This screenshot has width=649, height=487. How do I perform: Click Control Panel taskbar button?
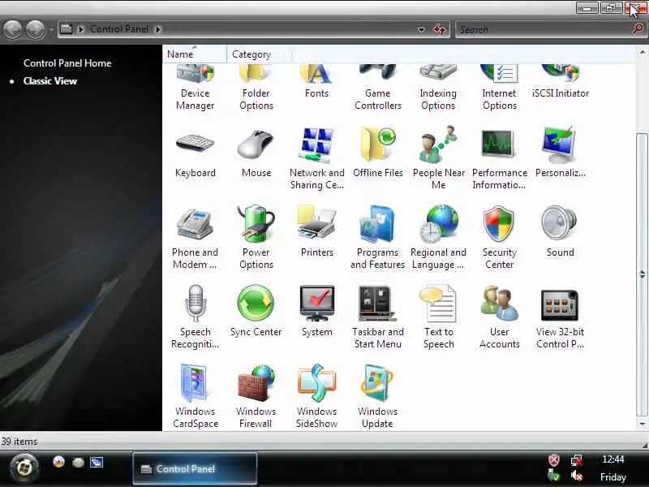point(195,469)
